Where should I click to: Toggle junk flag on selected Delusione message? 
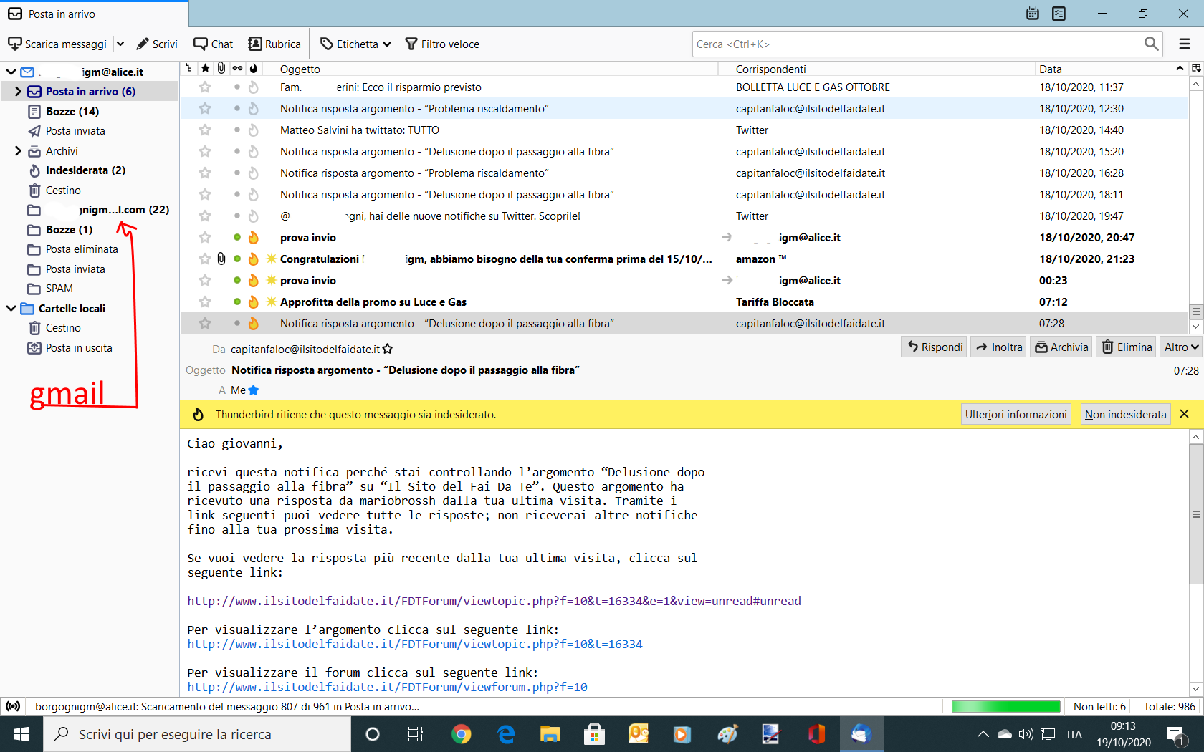point(253,323)
